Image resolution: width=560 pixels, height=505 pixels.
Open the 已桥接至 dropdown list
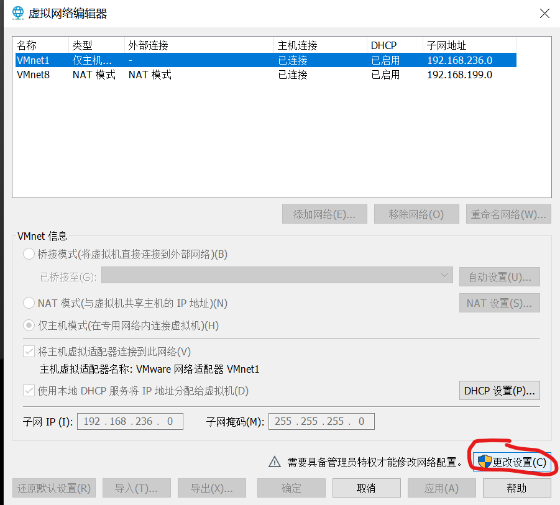click(x=277, y=276)
